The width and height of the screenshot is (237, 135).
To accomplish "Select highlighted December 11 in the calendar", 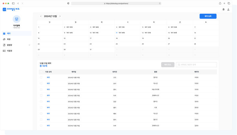I will pyautogui.click(x=128, y=33).
